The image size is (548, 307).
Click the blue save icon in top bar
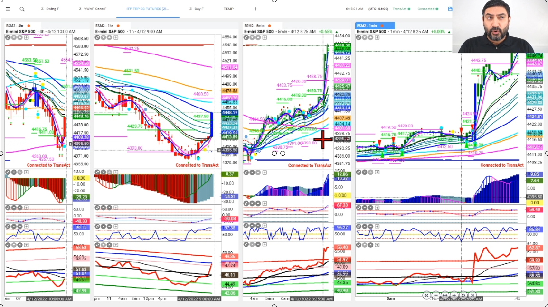coord(450,9)
